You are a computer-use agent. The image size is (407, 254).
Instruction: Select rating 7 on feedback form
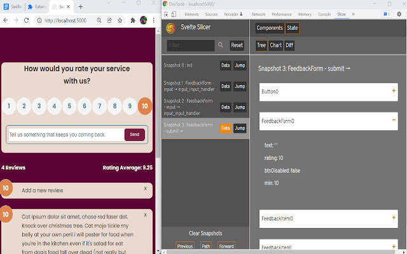99,106
